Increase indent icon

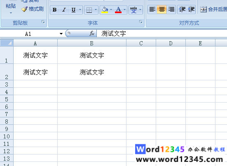pos(191,9)
